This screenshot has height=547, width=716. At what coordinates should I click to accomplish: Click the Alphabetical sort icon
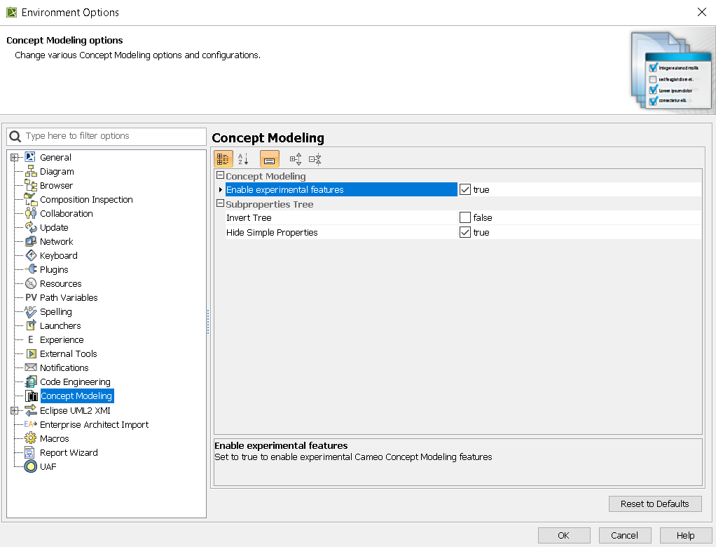coord(243,159)
